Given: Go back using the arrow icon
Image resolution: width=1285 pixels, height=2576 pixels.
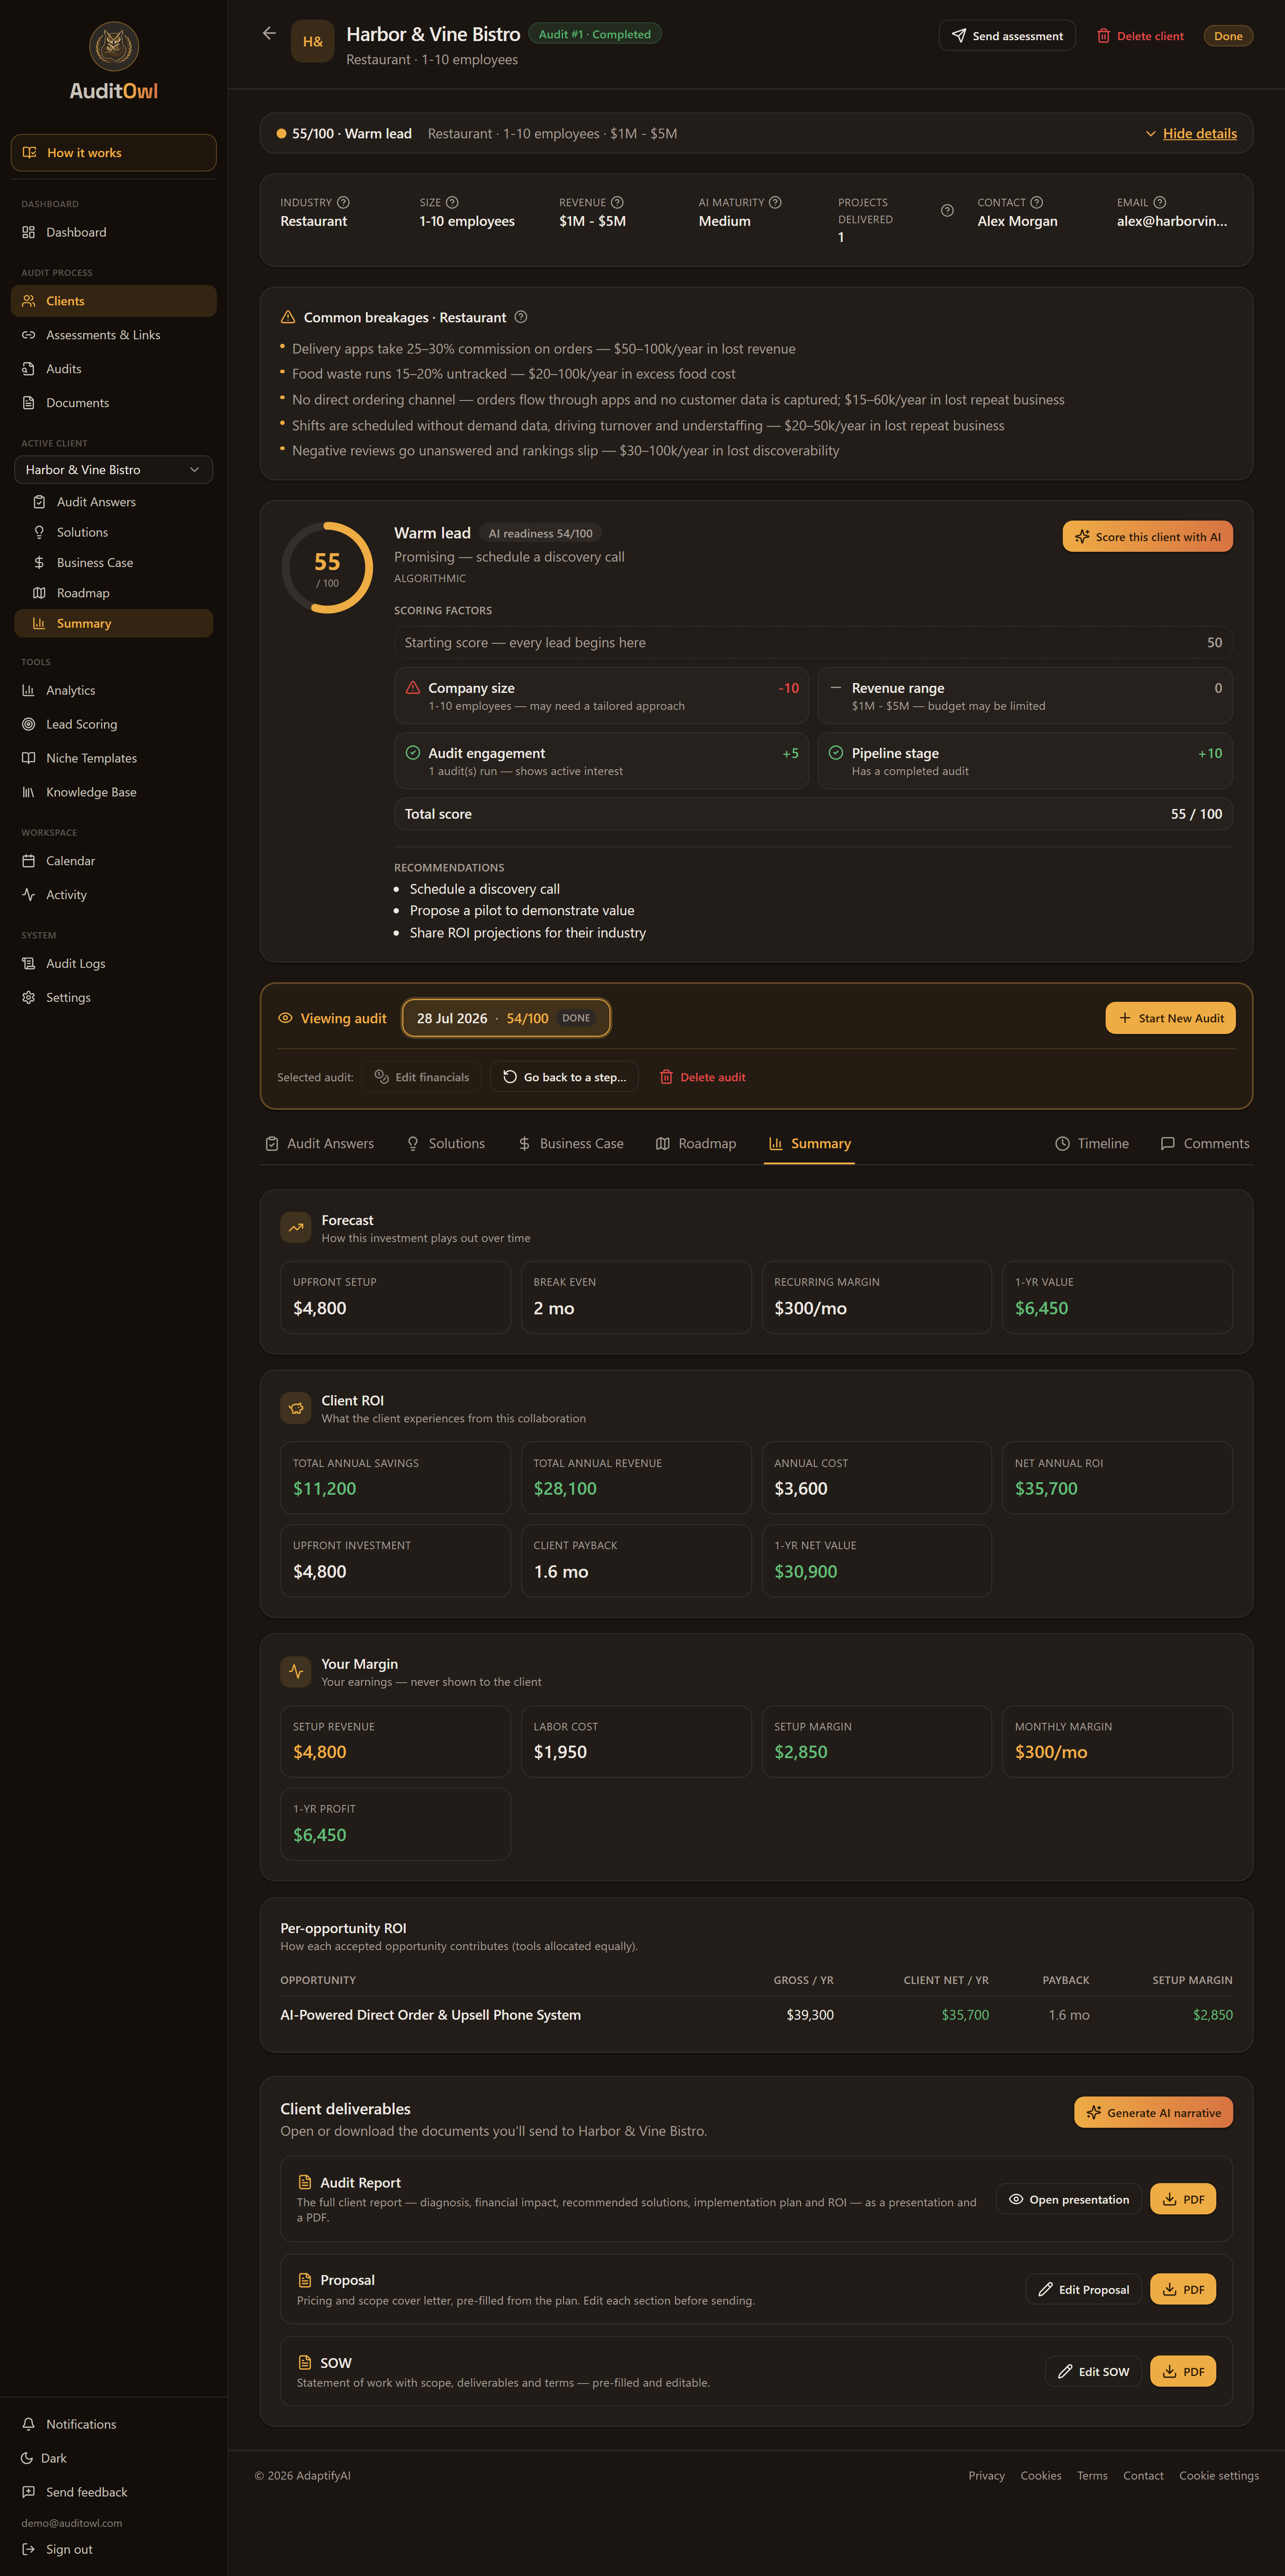Looking at the screenshot, I should [x=269, y=34].
